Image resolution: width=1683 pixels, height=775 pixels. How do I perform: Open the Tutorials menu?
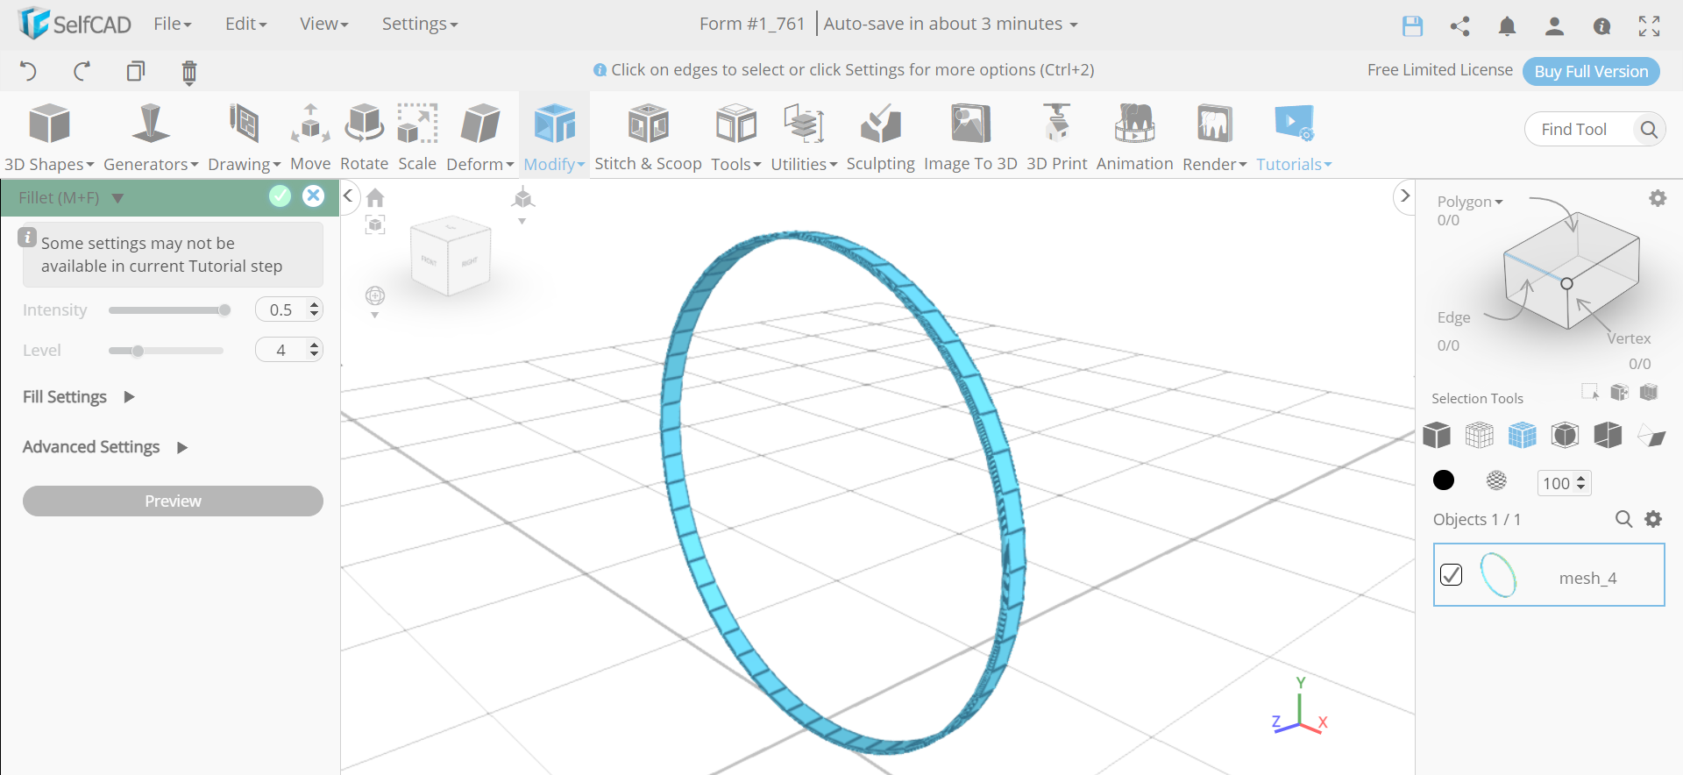pos(1294,137)
